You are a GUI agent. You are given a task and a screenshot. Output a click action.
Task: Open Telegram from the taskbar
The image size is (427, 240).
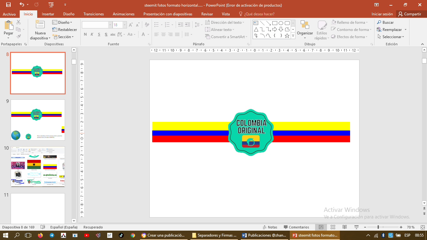pos(52,235)
